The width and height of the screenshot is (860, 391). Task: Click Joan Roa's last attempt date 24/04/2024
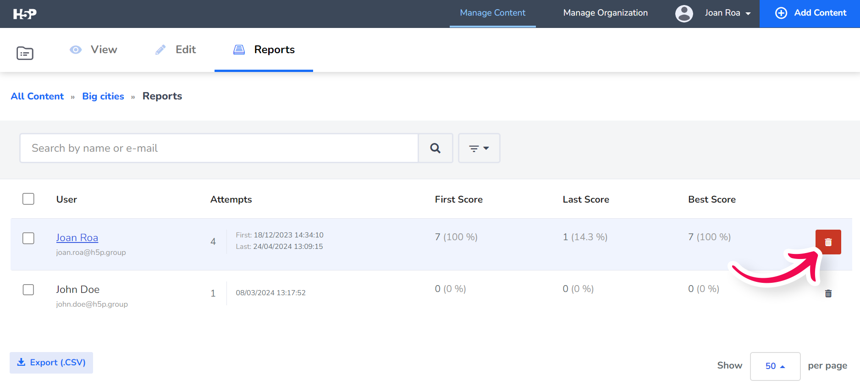tap(288, 247)
